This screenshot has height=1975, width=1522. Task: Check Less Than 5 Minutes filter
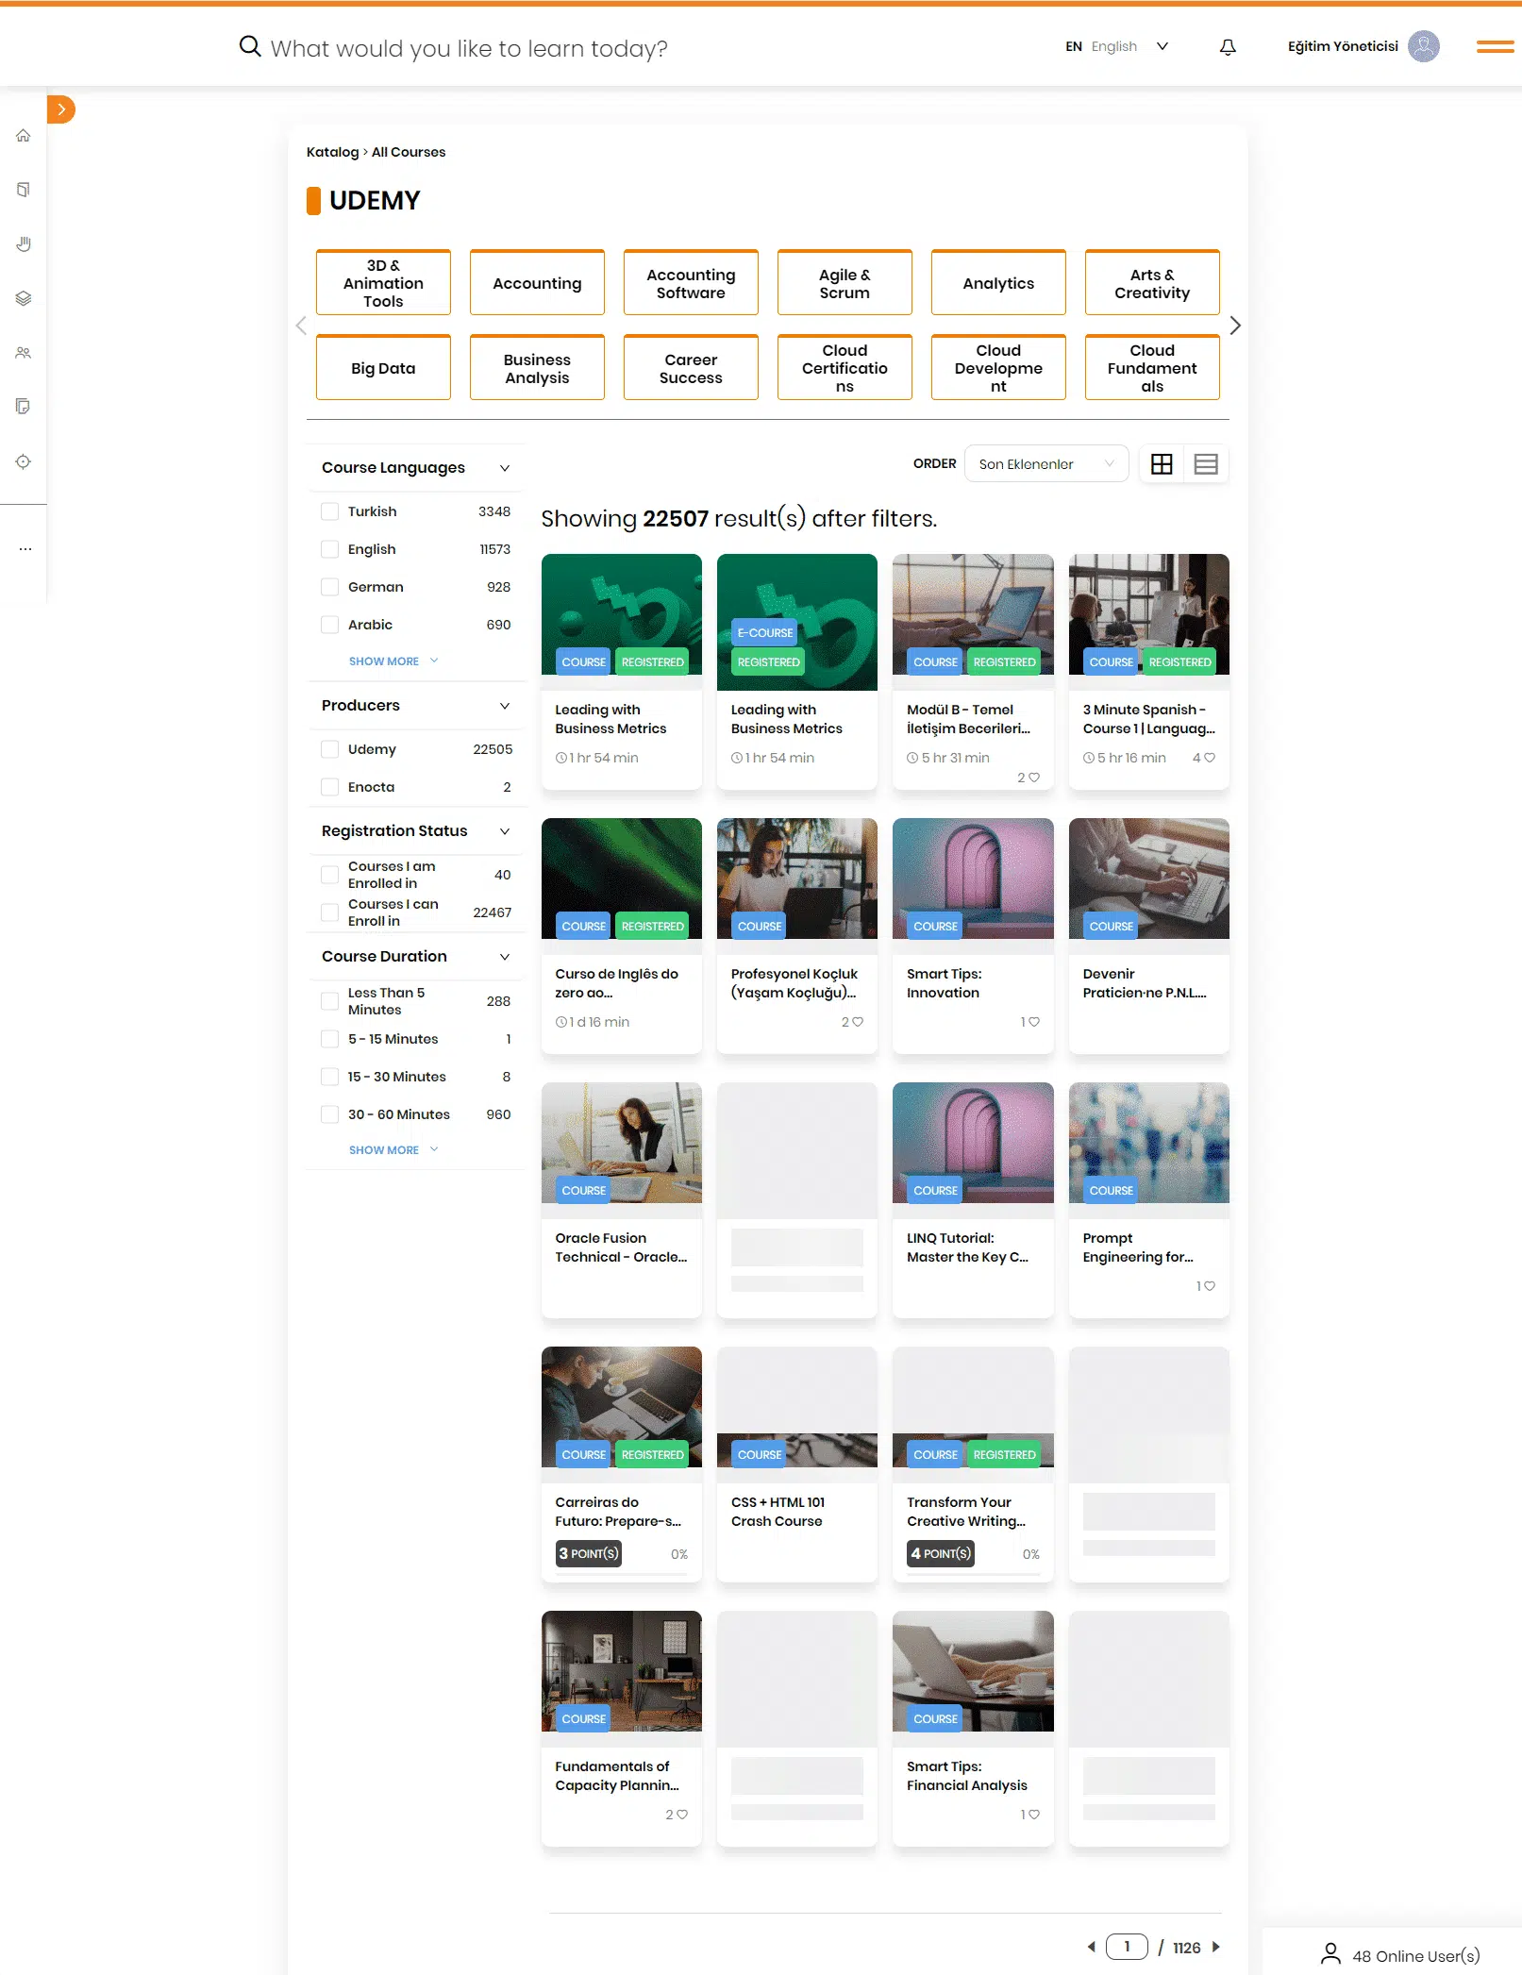[330, 1001]
